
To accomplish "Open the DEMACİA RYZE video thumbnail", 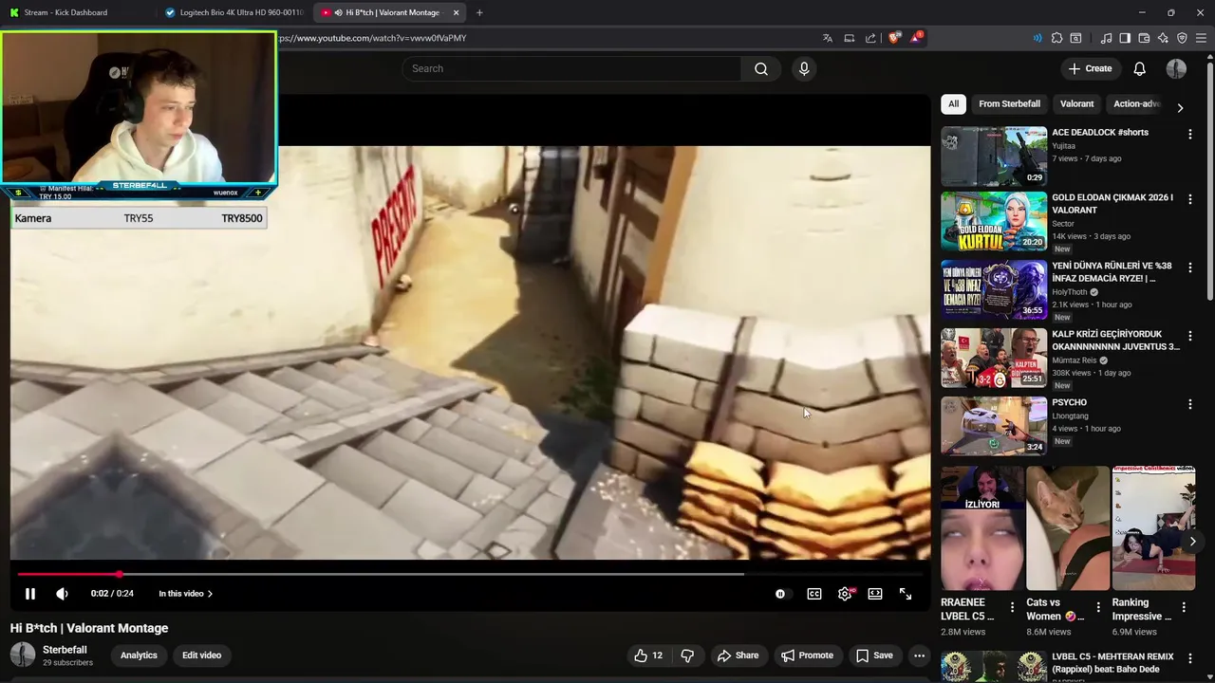I will click(x=994, y=289).
